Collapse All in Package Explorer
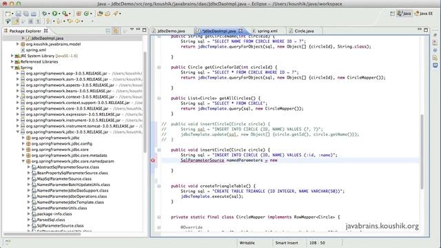Image resolution: width=441 pixels, height=248 pixels. point(108,30)
